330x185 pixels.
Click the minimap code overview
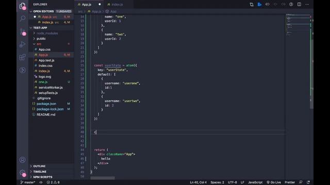point(298,25)
